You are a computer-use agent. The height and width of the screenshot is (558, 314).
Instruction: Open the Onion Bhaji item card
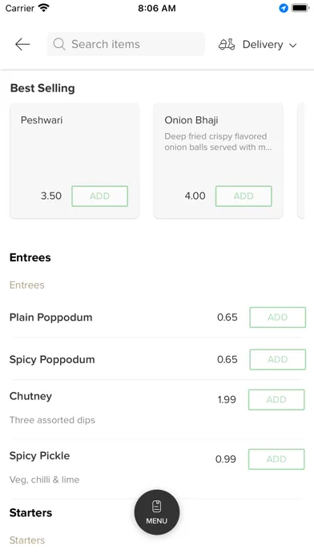219,161
